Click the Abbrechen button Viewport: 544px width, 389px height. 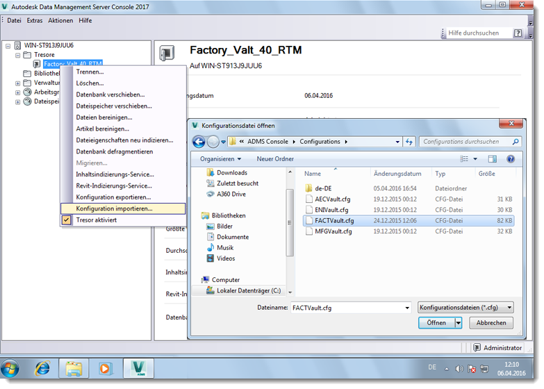pos(491,323)
